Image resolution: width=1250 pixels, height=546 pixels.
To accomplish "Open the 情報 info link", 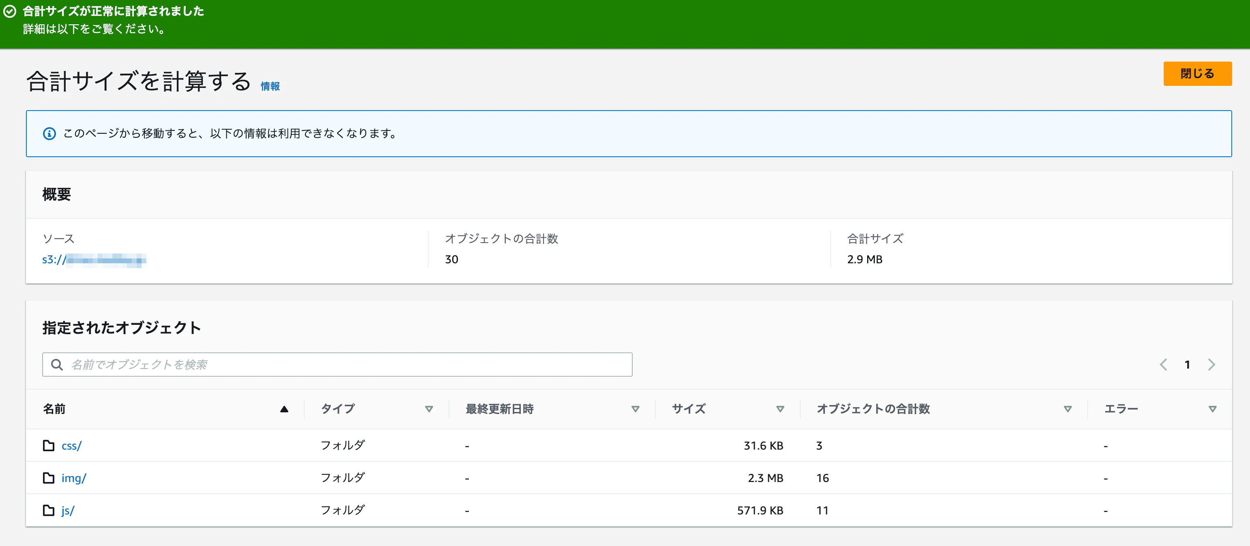I will click(270, 86).
